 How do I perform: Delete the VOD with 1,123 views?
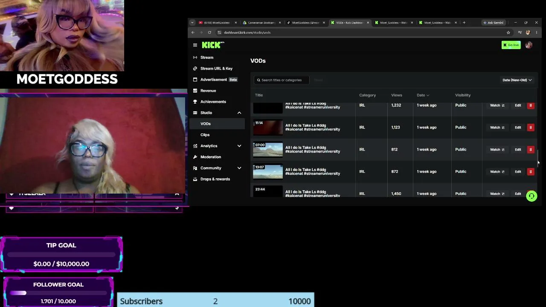point(531,127)
